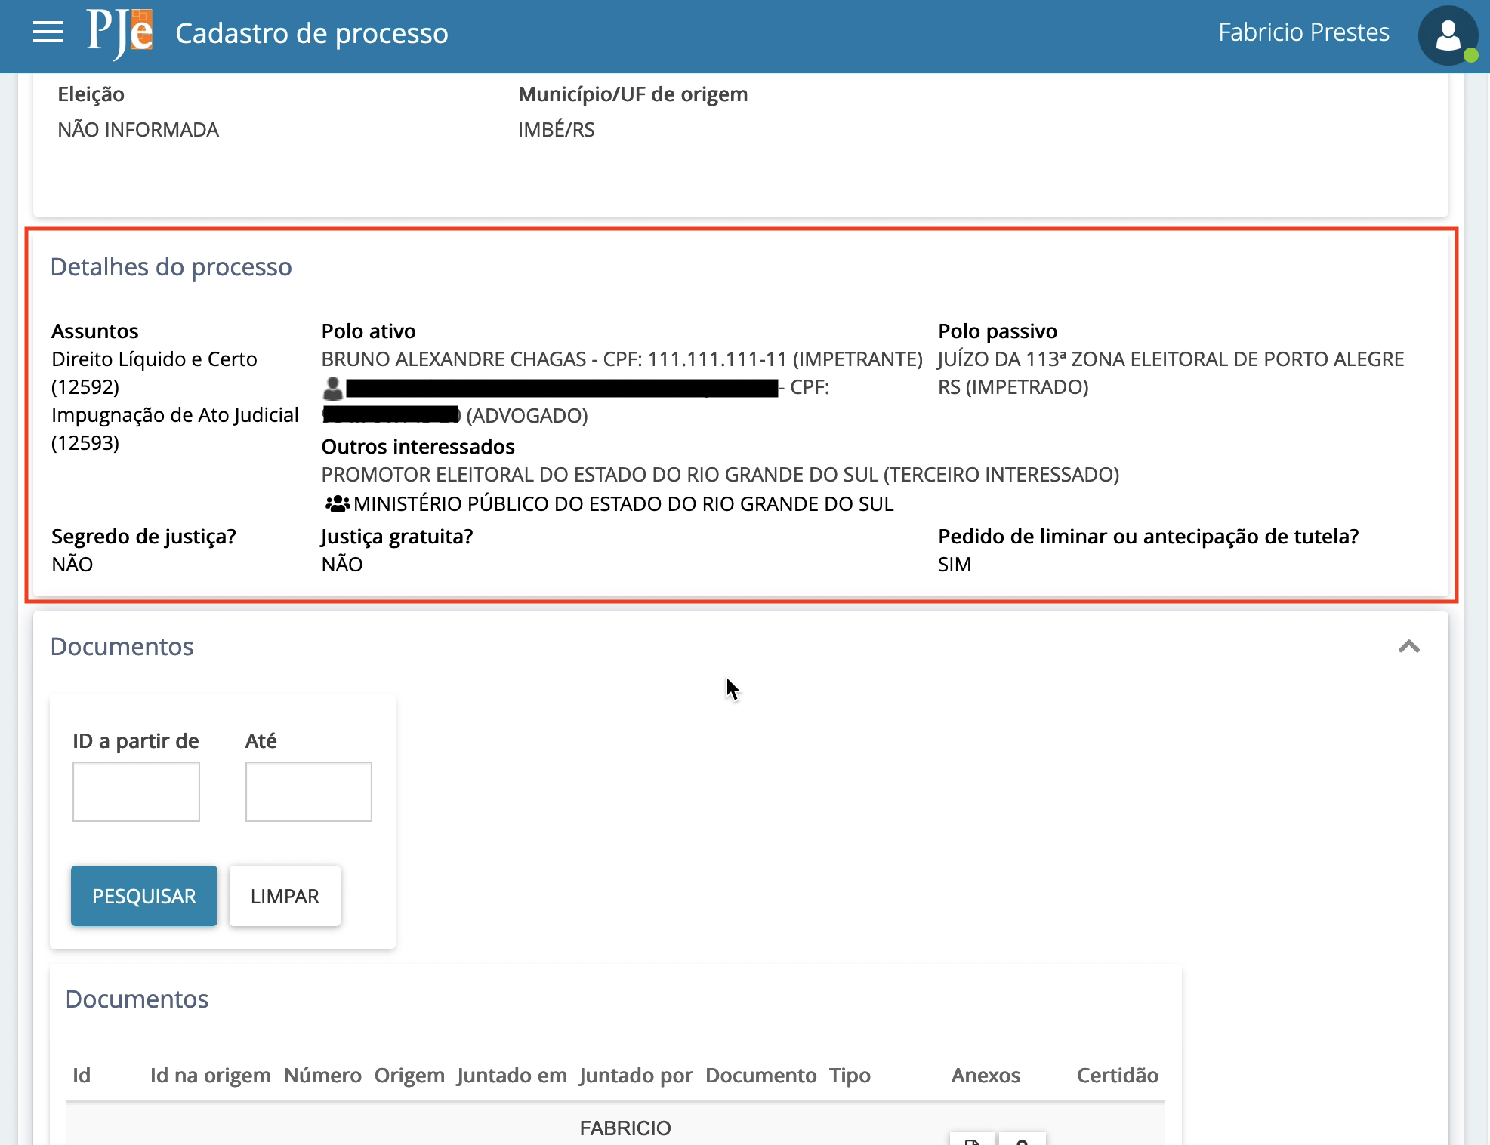This screenshot has height=1145, width=1490.
Task: Click the group icon next to Ministério Público
Action: pos(337,503)
